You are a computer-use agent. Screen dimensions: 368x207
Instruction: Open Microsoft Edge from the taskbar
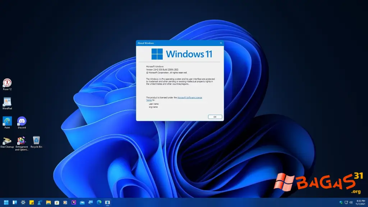coord(99,202)
